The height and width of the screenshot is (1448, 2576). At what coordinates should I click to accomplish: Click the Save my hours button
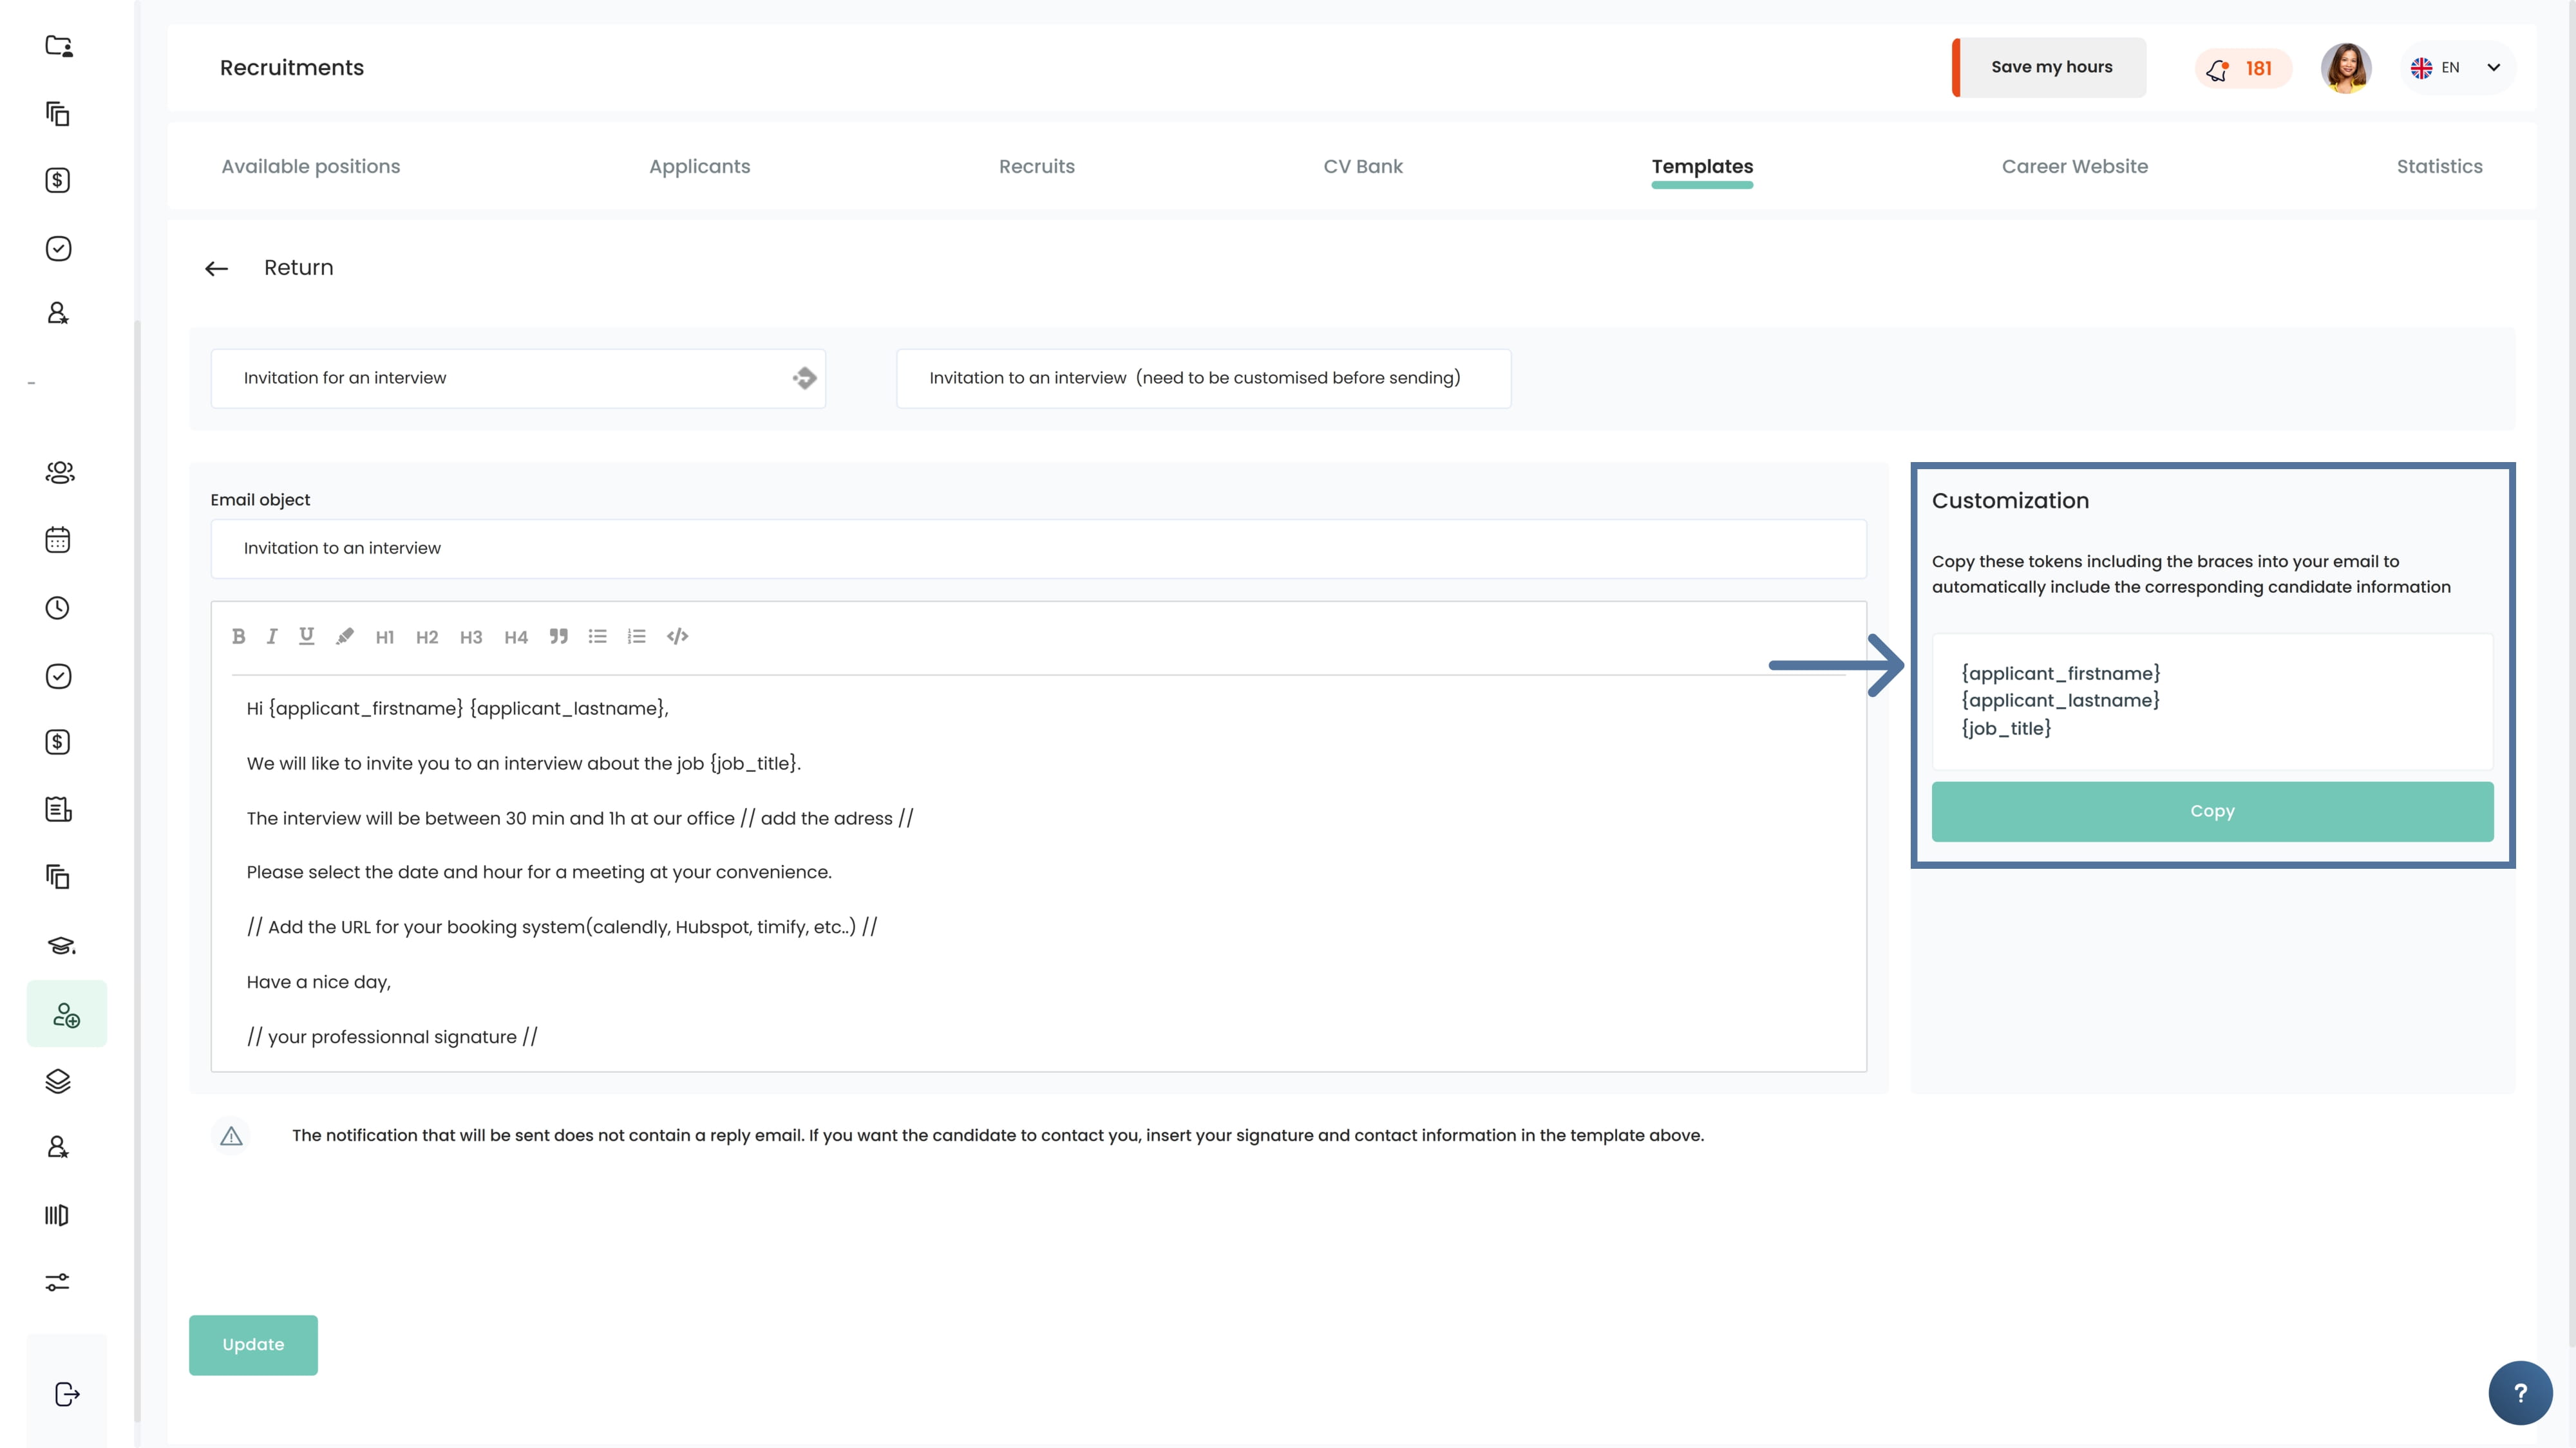2050,68
